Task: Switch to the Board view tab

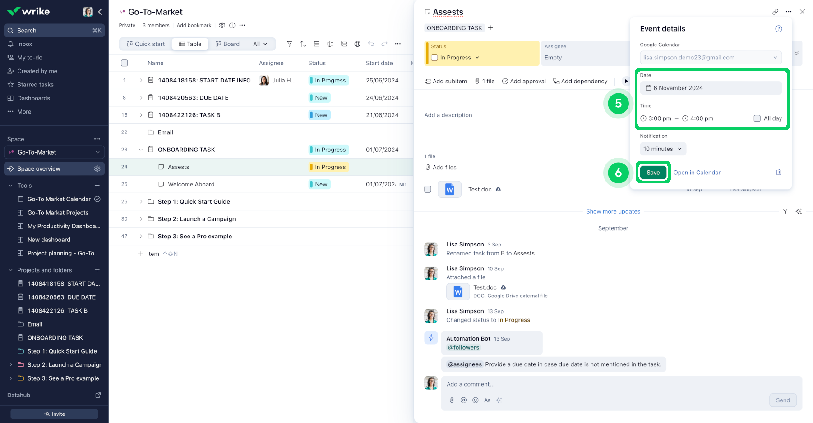Action: click(227, 44)
